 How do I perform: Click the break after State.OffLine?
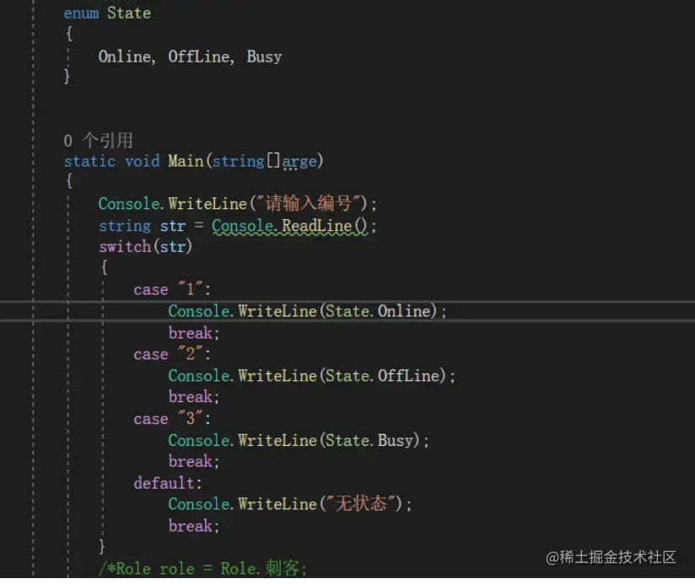(194, 397)
